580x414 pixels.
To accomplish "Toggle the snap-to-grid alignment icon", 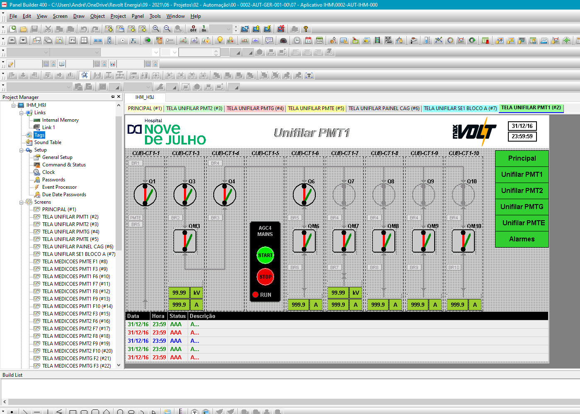I will pyautogui.click(x=85, y=75).
